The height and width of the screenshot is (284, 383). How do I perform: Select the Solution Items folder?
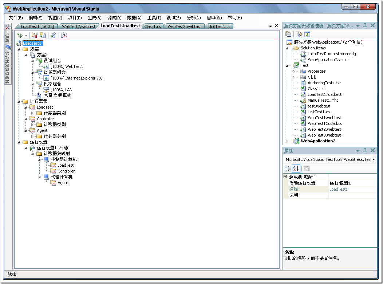313,48
